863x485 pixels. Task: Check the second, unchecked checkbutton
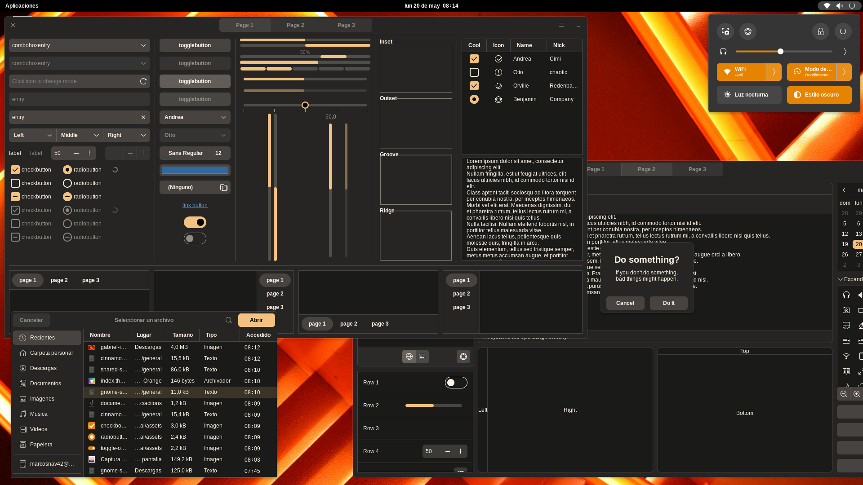coord(15,183)
